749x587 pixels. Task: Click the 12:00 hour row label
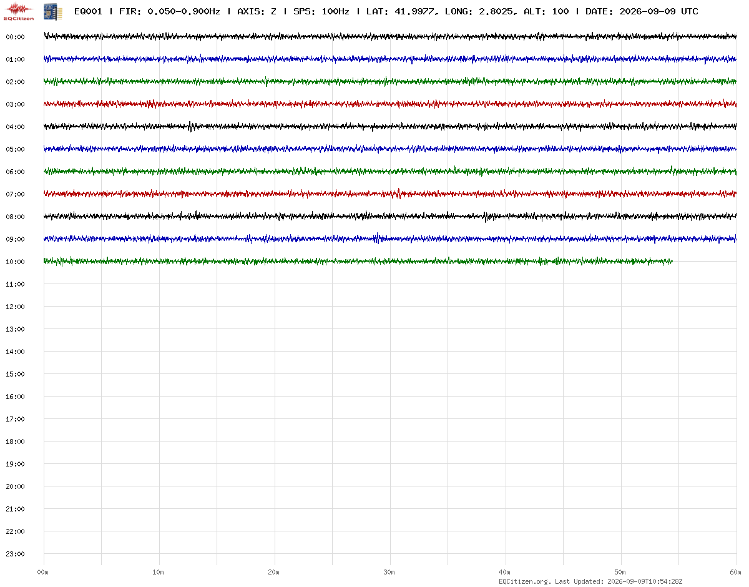(x=15, y=307)
